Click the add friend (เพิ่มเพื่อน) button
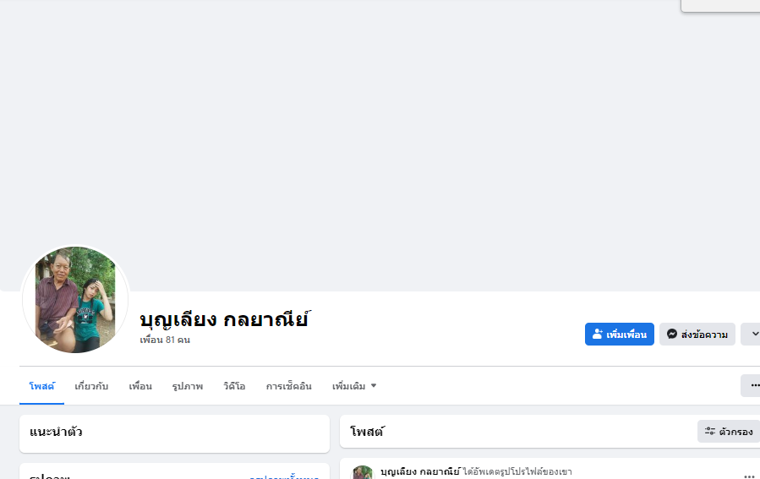Image resolution: width=760 pixels, height=479 pixels. pos(620,335)
